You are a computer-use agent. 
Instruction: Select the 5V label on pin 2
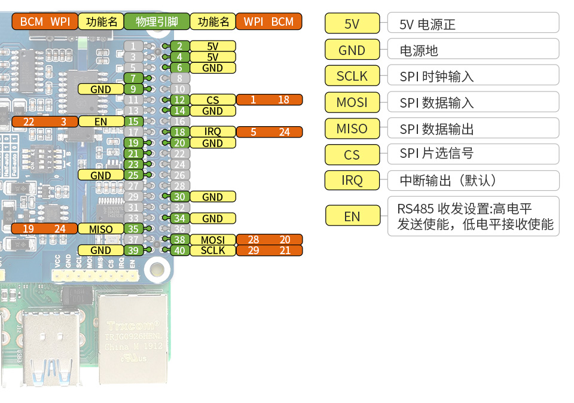coord(212,46)
